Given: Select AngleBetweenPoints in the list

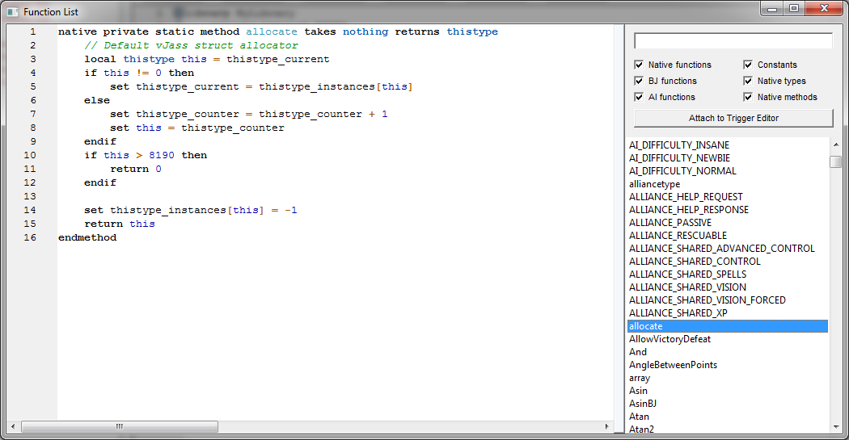Looking at the screenshot, I should click(x=727, y=365).
